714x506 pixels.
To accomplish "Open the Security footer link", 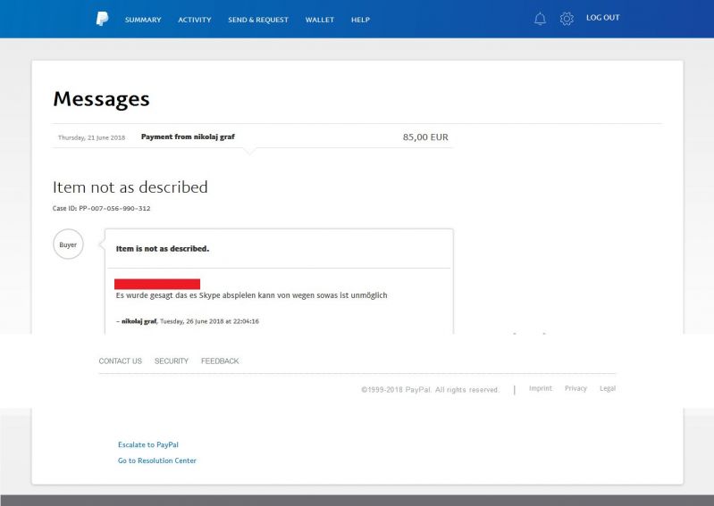I will click(172, 361).
